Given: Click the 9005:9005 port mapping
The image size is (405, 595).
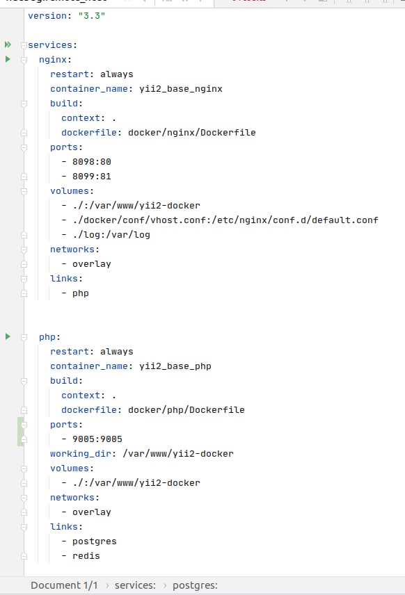Looking at the screenshot, I should [x=97, y=439].
